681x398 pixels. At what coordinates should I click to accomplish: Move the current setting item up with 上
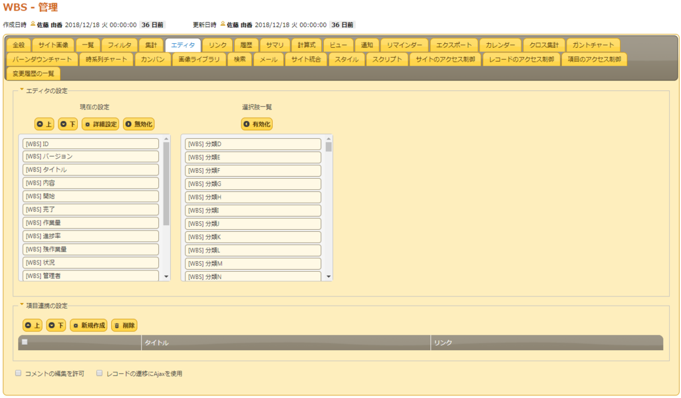click(x=45, y=124)
